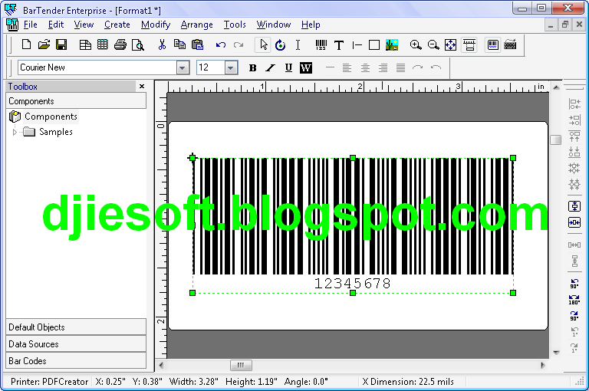Viewport: 589px width, 391px height.
Task: Insert a picture with image tool
Action: point(392,44)
